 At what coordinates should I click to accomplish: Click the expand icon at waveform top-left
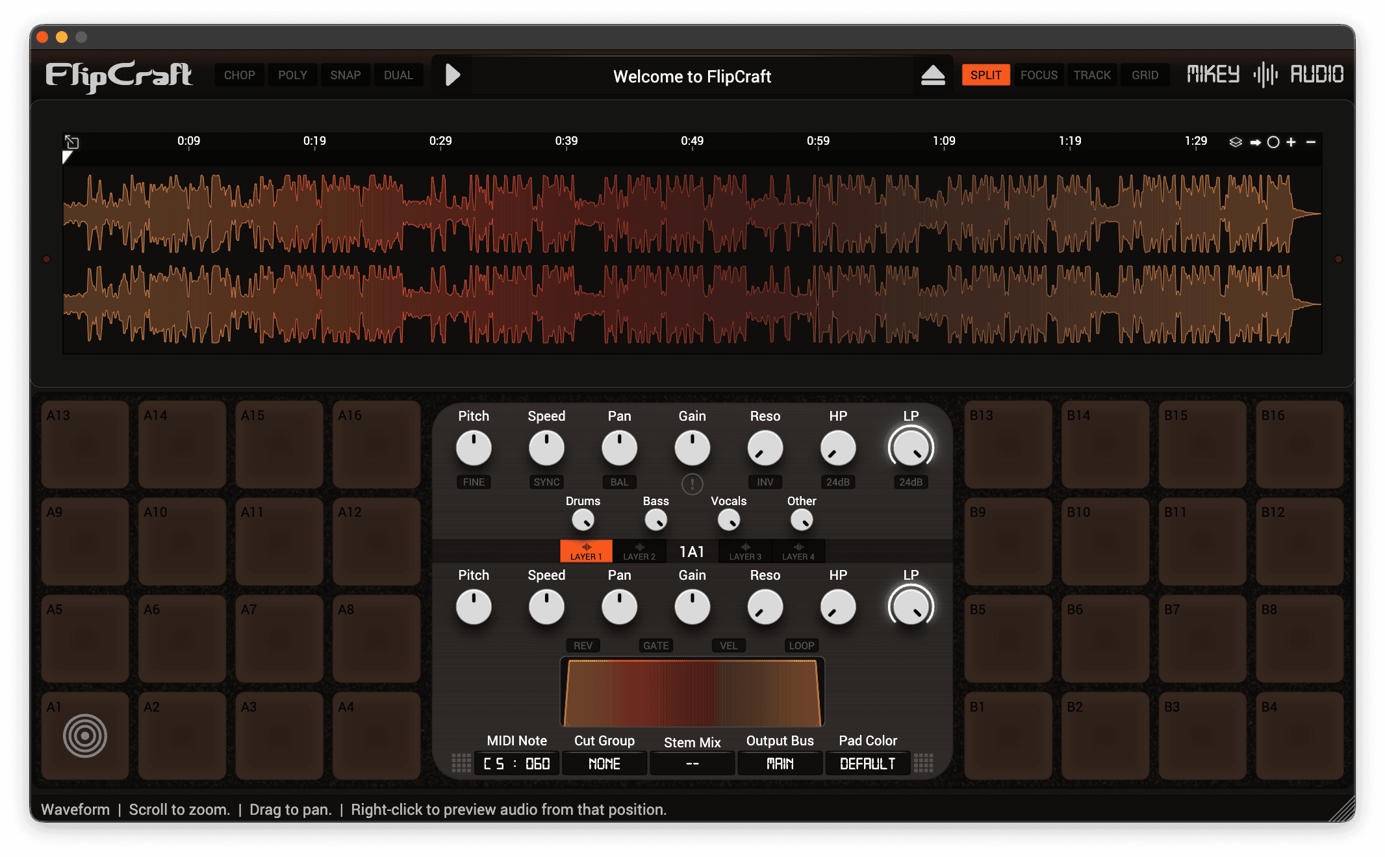(72, 142)
